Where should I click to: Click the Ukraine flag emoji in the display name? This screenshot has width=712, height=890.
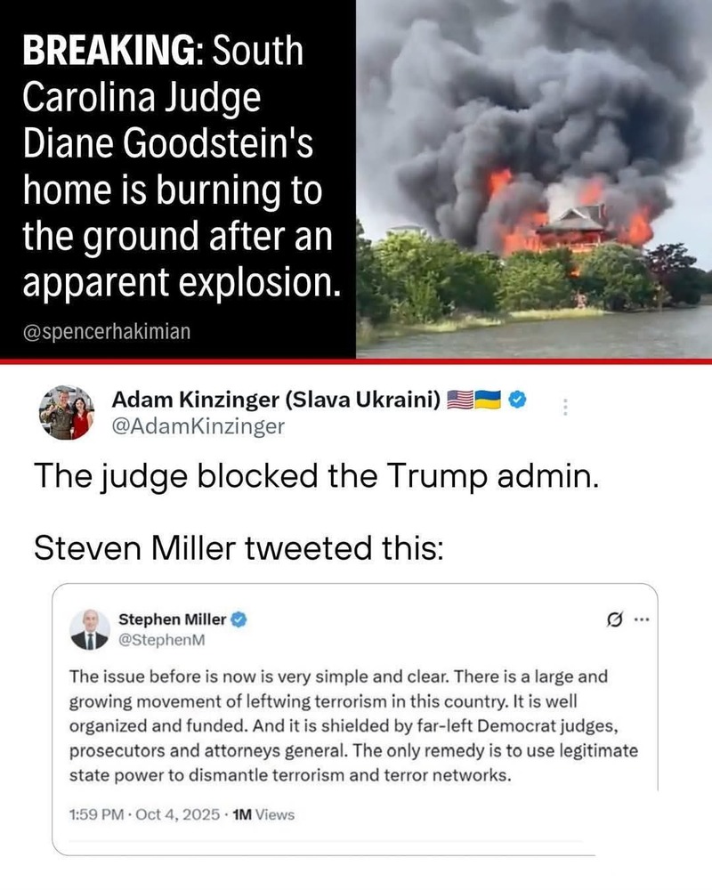pyautogui.click(x=488, y=400)
